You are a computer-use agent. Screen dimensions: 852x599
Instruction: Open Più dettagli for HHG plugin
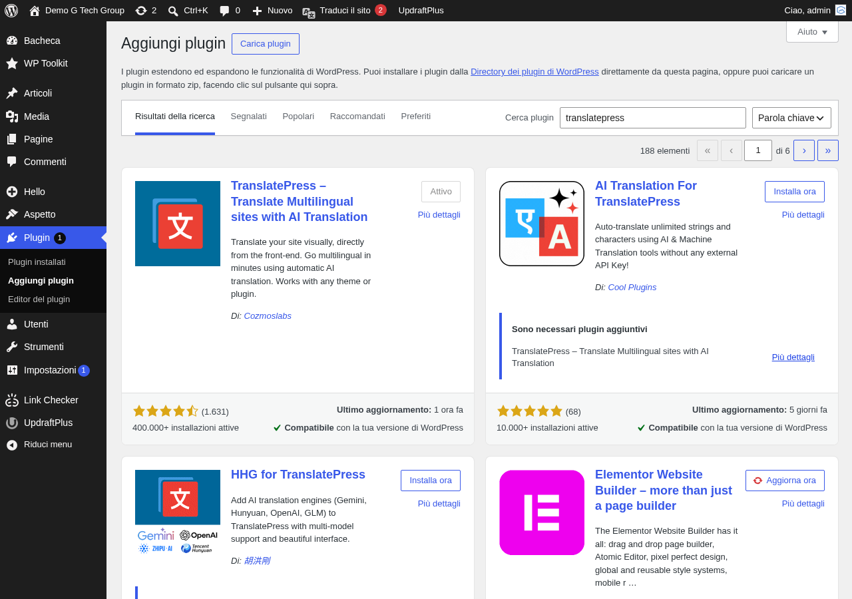click(439, 503)
